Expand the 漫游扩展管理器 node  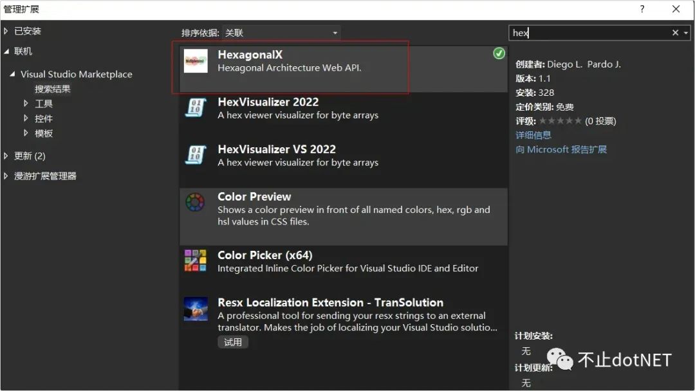6,176
